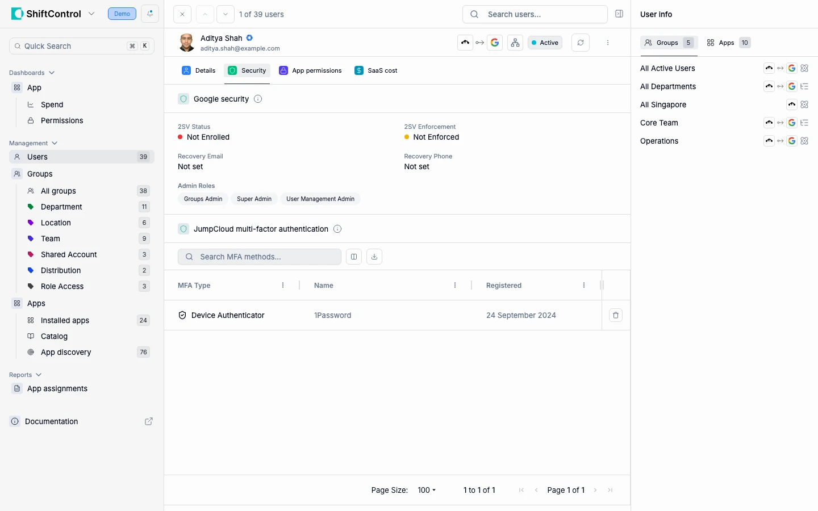818x511 pixels.
Task: Open the Page Size dropdown
Action: [427, 490]
